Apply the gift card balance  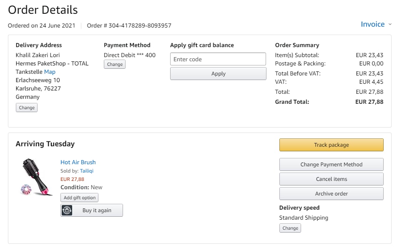(218, 74)
